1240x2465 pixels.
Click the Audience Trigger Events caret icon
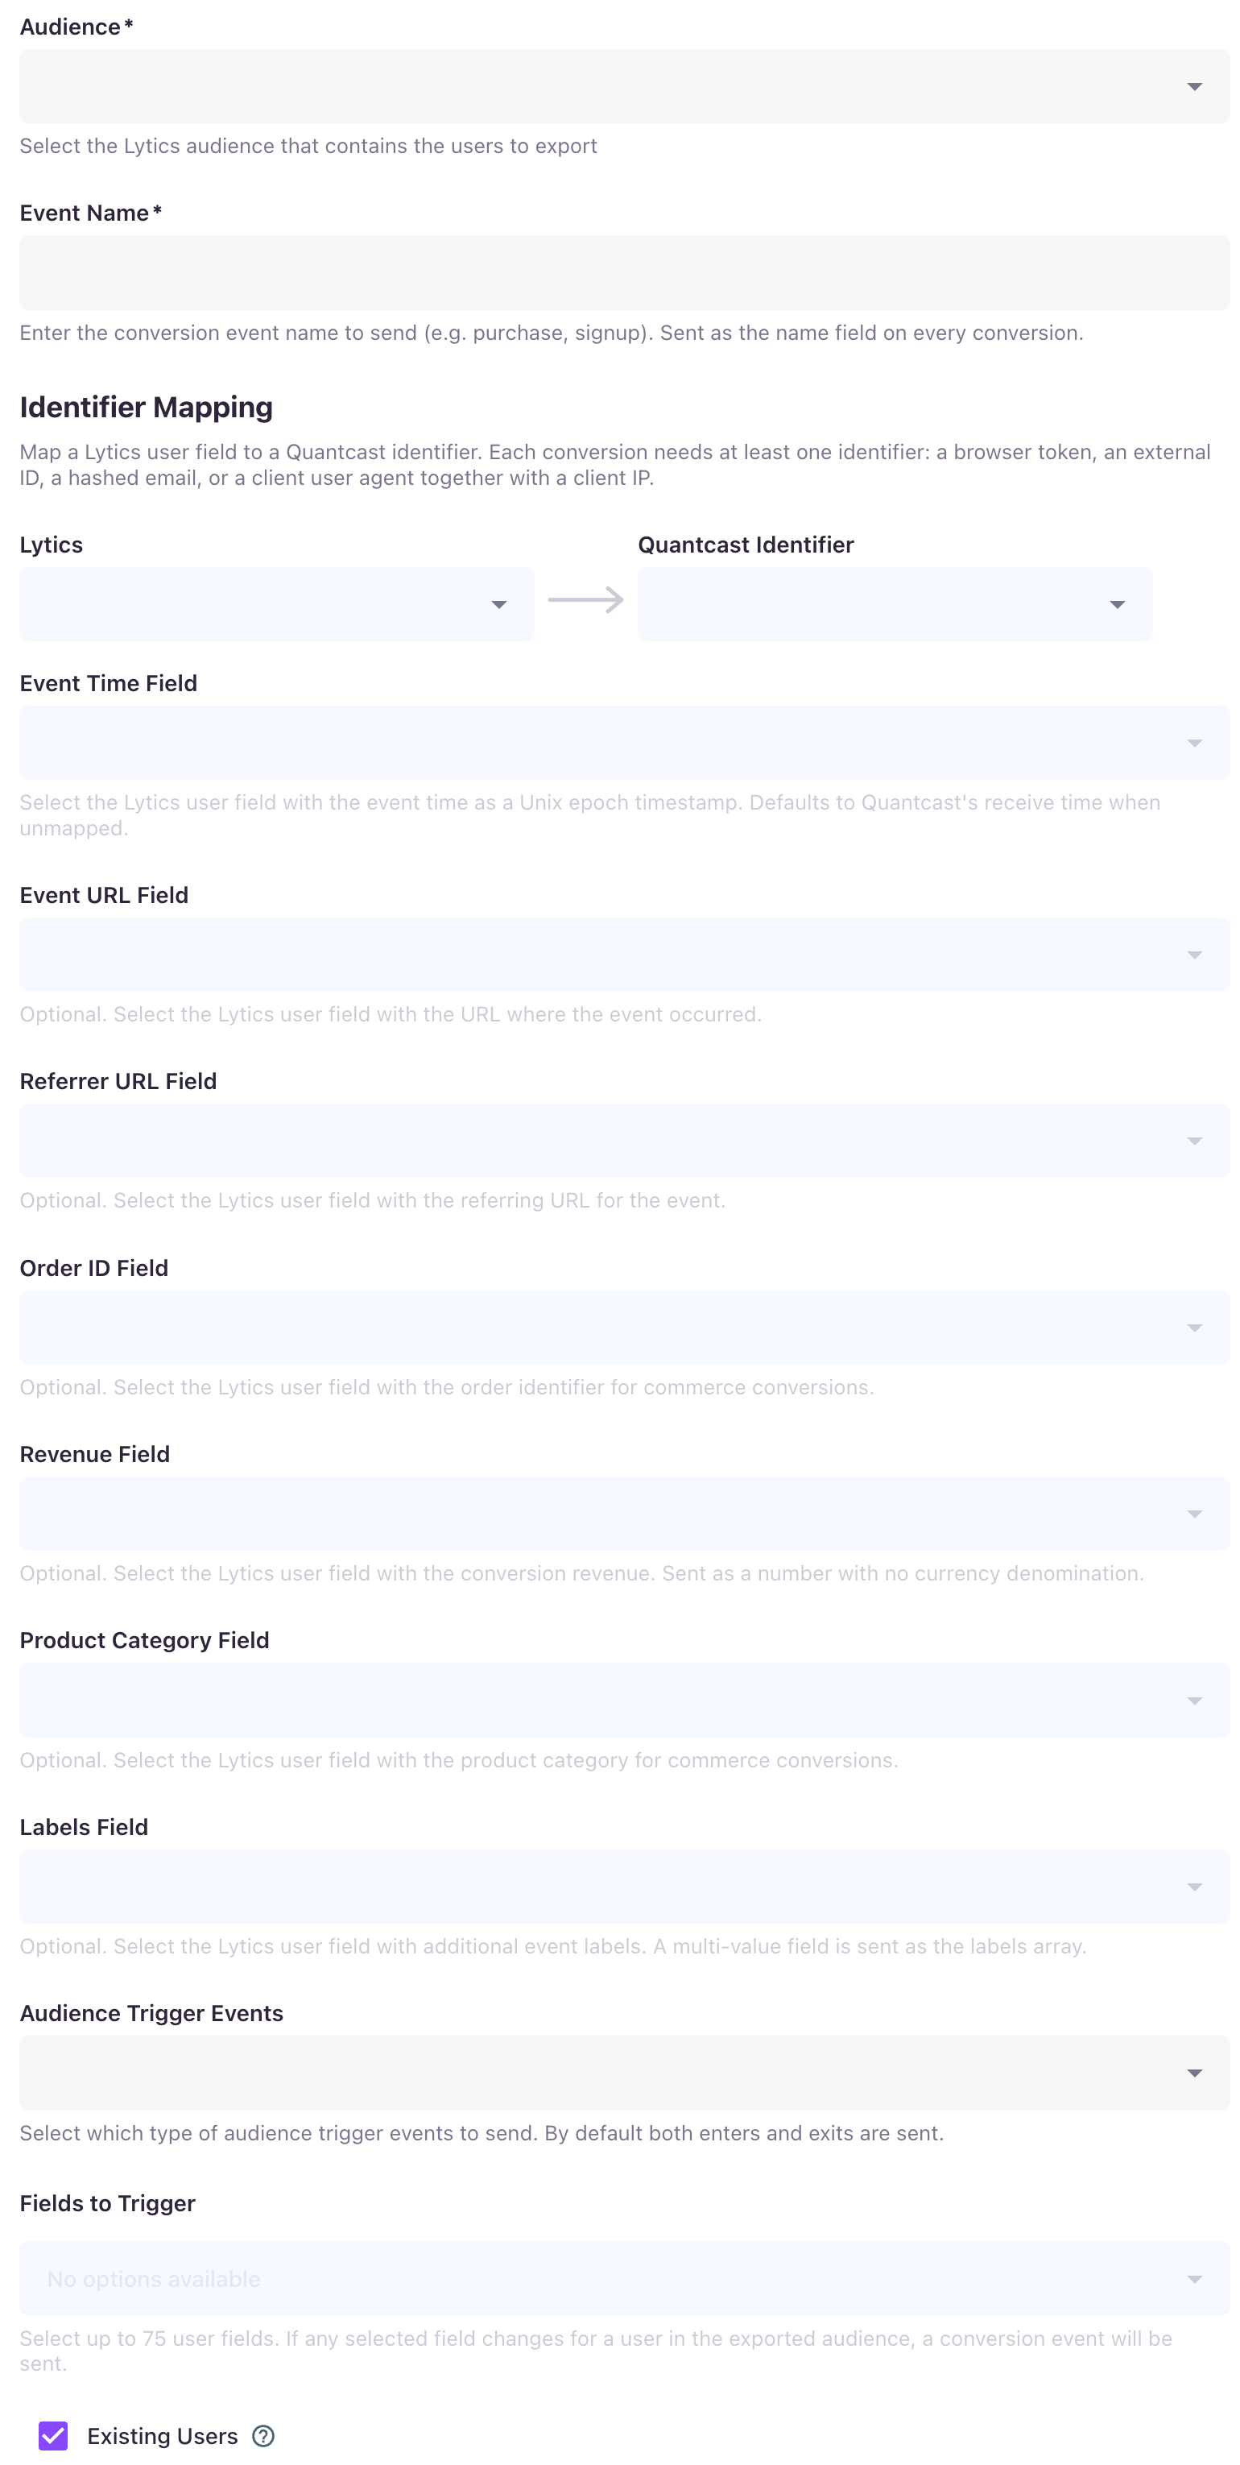coord(1194,2073)
